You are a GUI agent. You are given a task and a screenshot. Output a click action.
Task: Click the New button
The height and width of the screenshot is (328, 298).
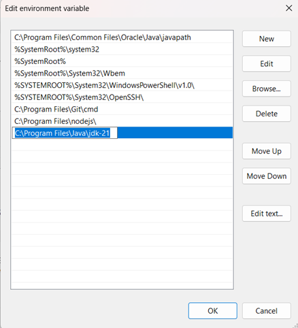pos(267,39)
